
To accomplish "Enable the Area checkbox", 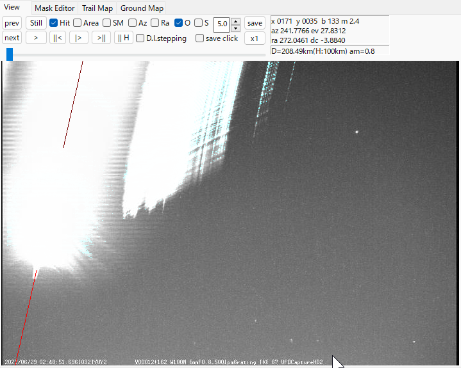I will click(x=77, y=23).
